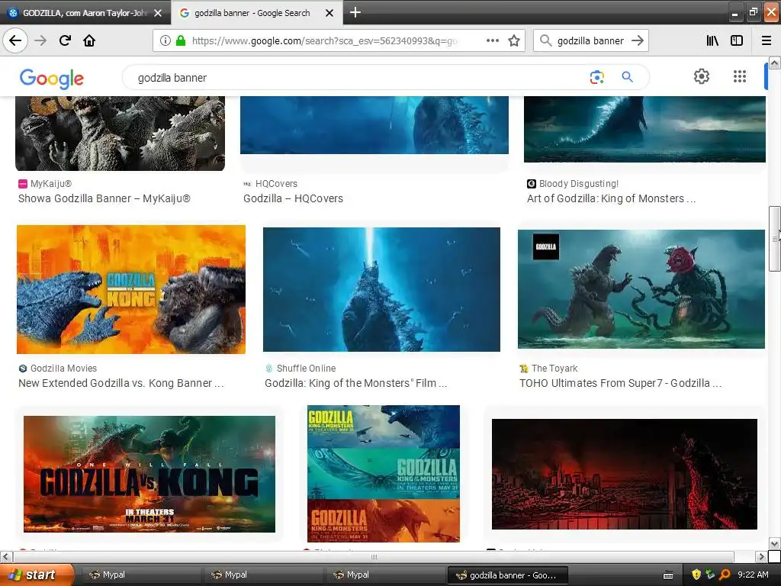781x586 pixels.
Task: Open the Windows start menu
Action: click(x=37, y=575)
